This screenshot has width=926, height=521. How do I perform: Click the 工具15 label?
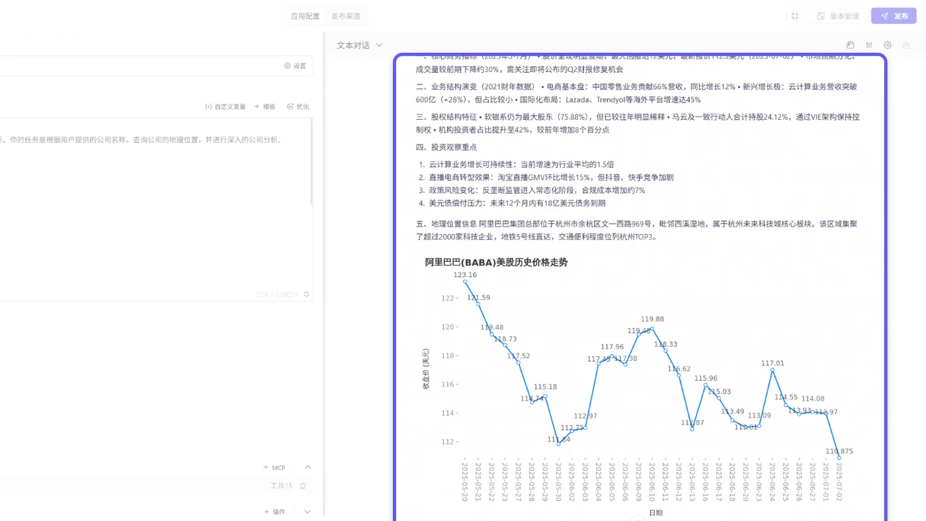pyautogui.click(x=281, y=486)
